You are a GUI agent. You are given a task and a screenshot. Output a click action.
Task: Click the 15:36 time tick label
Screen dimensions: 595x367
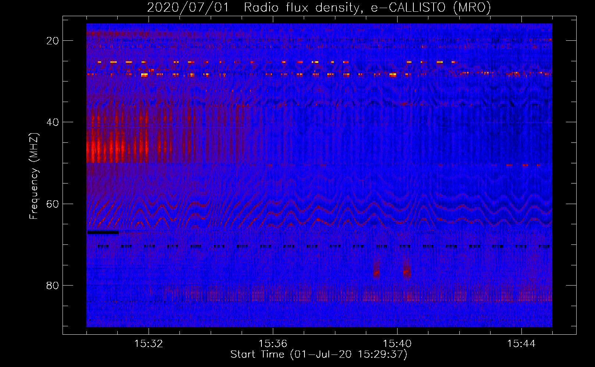coord(273,344)
